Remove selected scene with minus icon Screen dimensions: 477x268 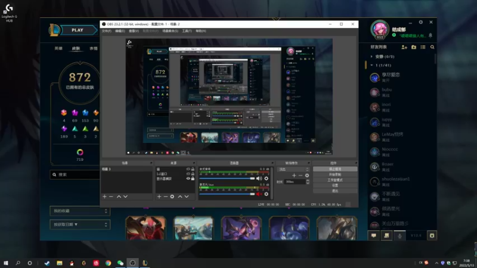(111, 197)
